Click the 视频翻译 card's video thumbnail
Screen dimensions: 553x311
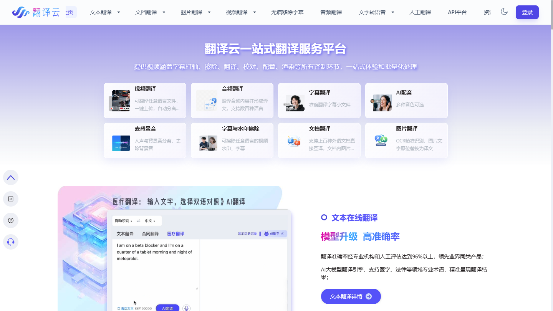(x=119, y=101)
